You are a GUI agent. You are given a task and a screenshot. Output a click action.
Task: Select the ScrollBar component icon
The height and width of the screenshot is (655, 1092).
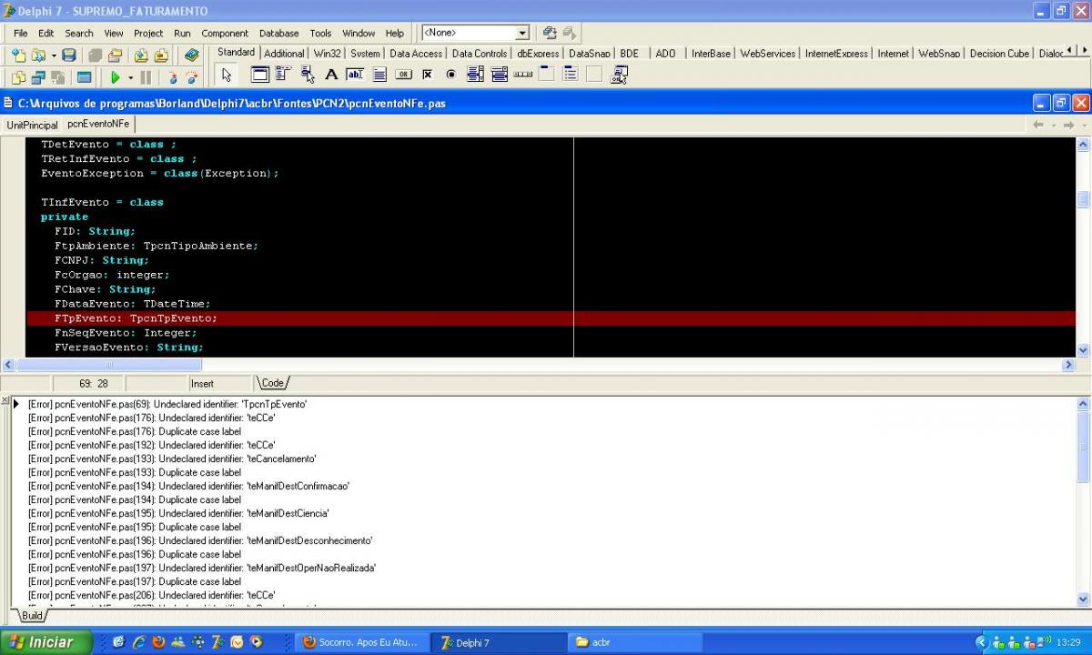(523, 76)
